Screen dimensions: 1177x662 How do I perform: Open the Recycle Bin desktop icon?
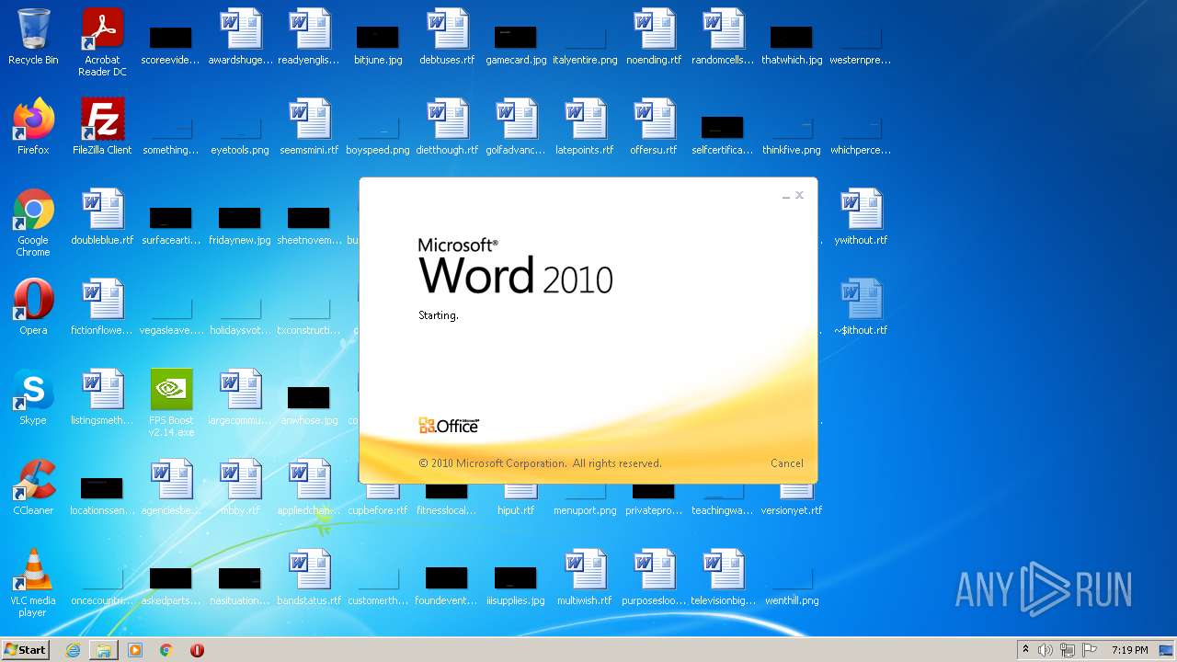point(33,29)
